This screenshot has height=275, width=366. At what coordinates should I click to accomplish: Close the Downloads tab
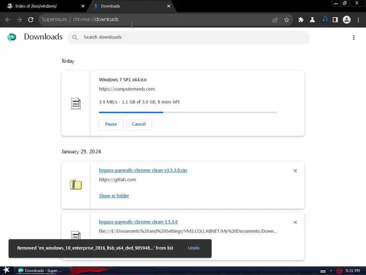pos(169,6)
